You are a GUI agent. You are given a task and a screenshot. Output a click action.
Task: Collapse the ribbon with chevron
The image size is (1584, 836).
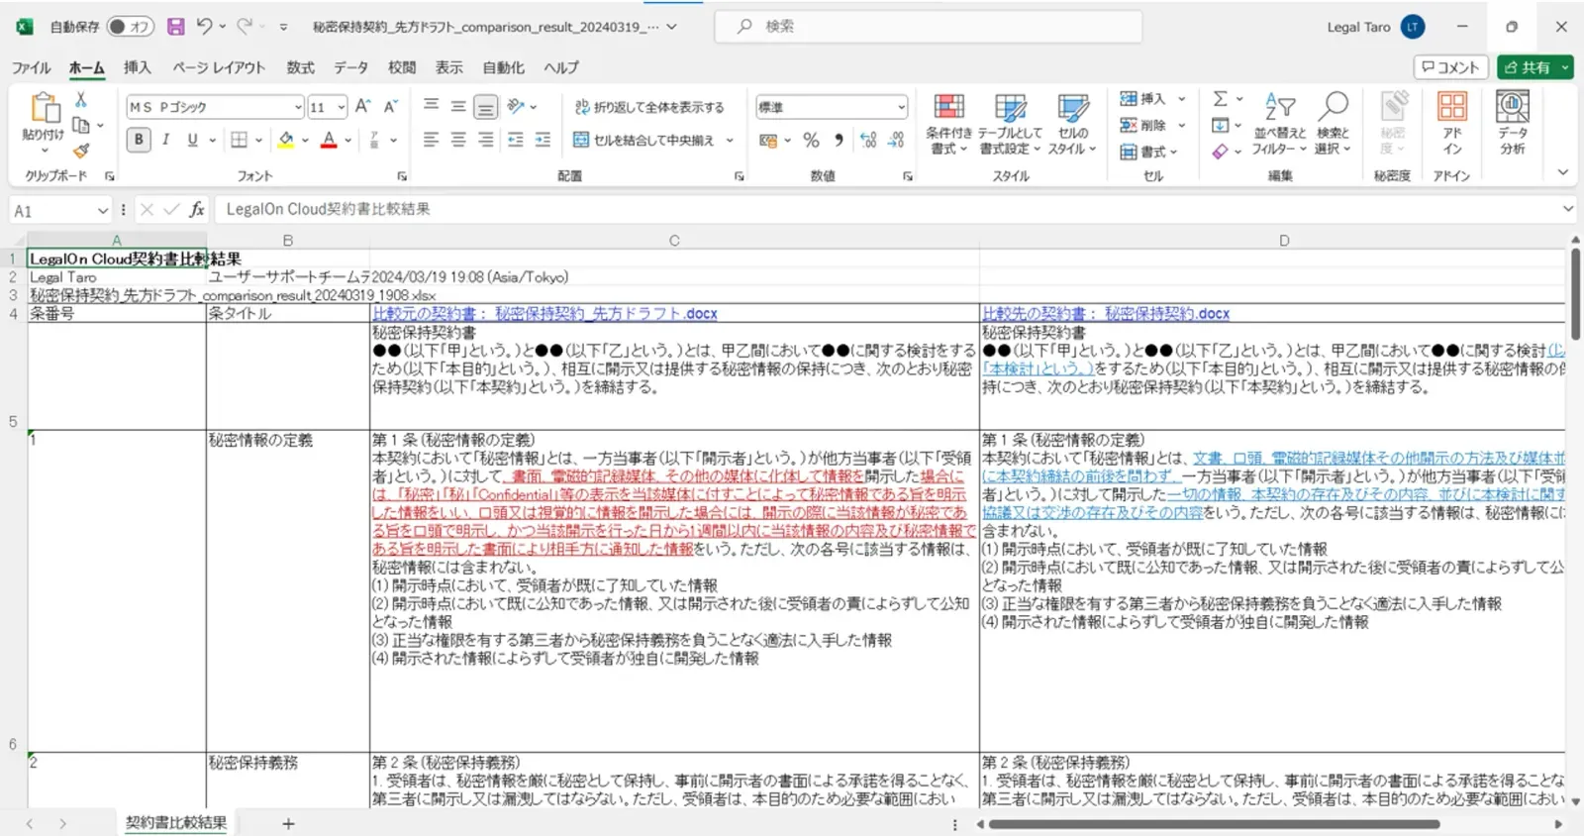(x=1562, y=172)
